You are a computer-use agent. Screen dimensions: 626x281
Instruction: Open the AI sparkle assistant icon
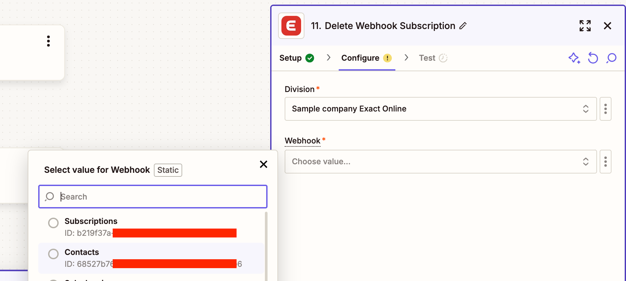[x=574, y=58]
